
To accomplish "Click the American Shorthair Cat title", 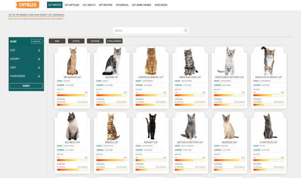I will coord(229,77).
